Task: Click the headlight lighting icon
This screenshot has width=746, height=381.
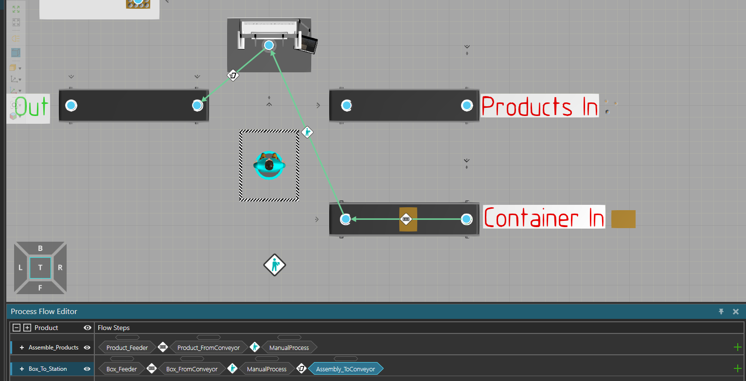Action: [16, 38]
